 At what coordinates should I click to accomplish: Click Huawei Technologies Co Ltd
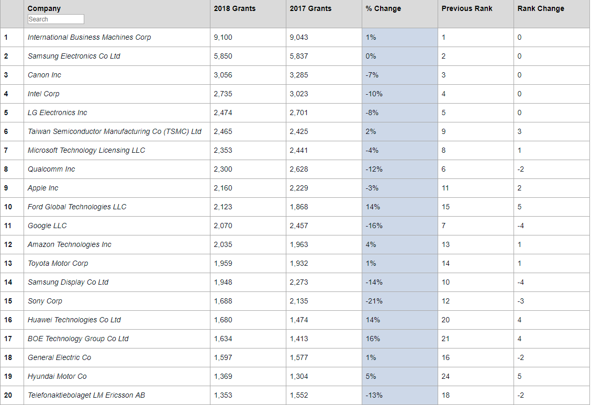74,320
